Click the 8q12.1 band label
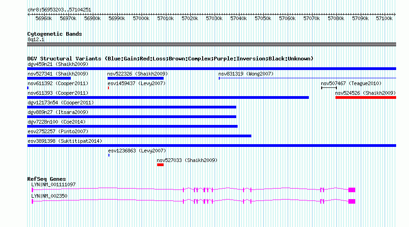The width and height of the screenshot is (409, 227). [x=36, y=40]
